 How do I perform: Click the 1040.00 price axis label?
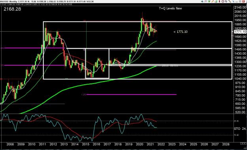click(240, 78)
